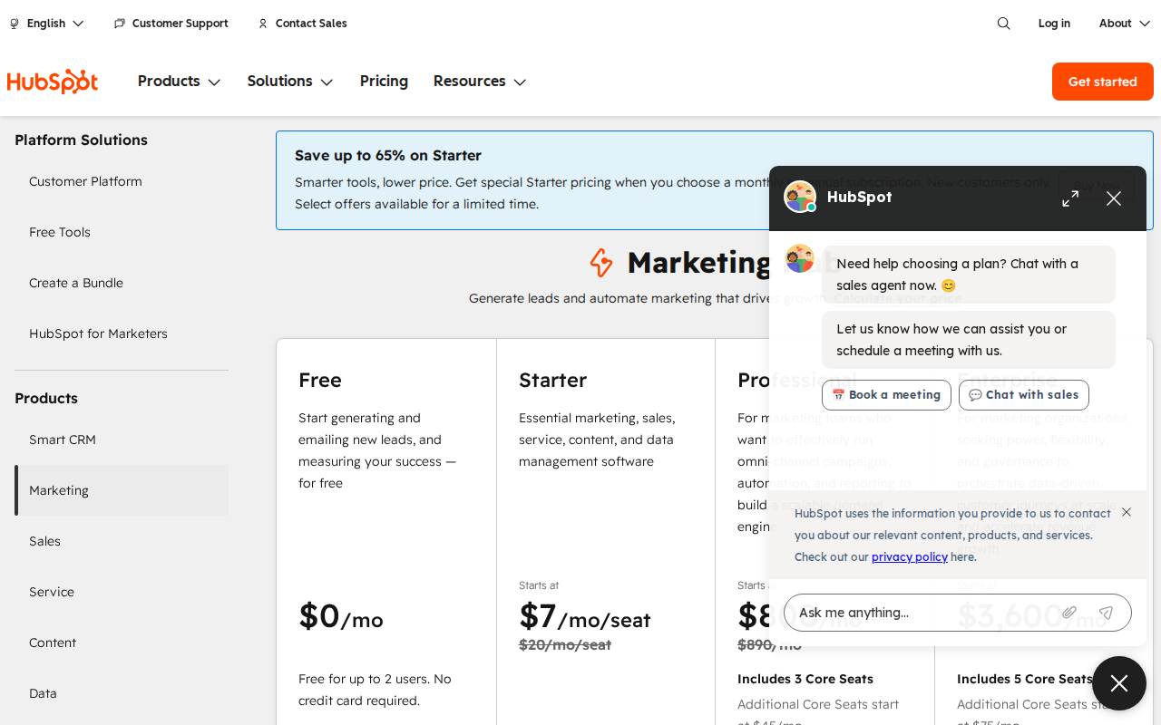Click the Save up to 65% on Starter heading
Viewport: 1161px width, 725px height.
click(x=388, y=155)
